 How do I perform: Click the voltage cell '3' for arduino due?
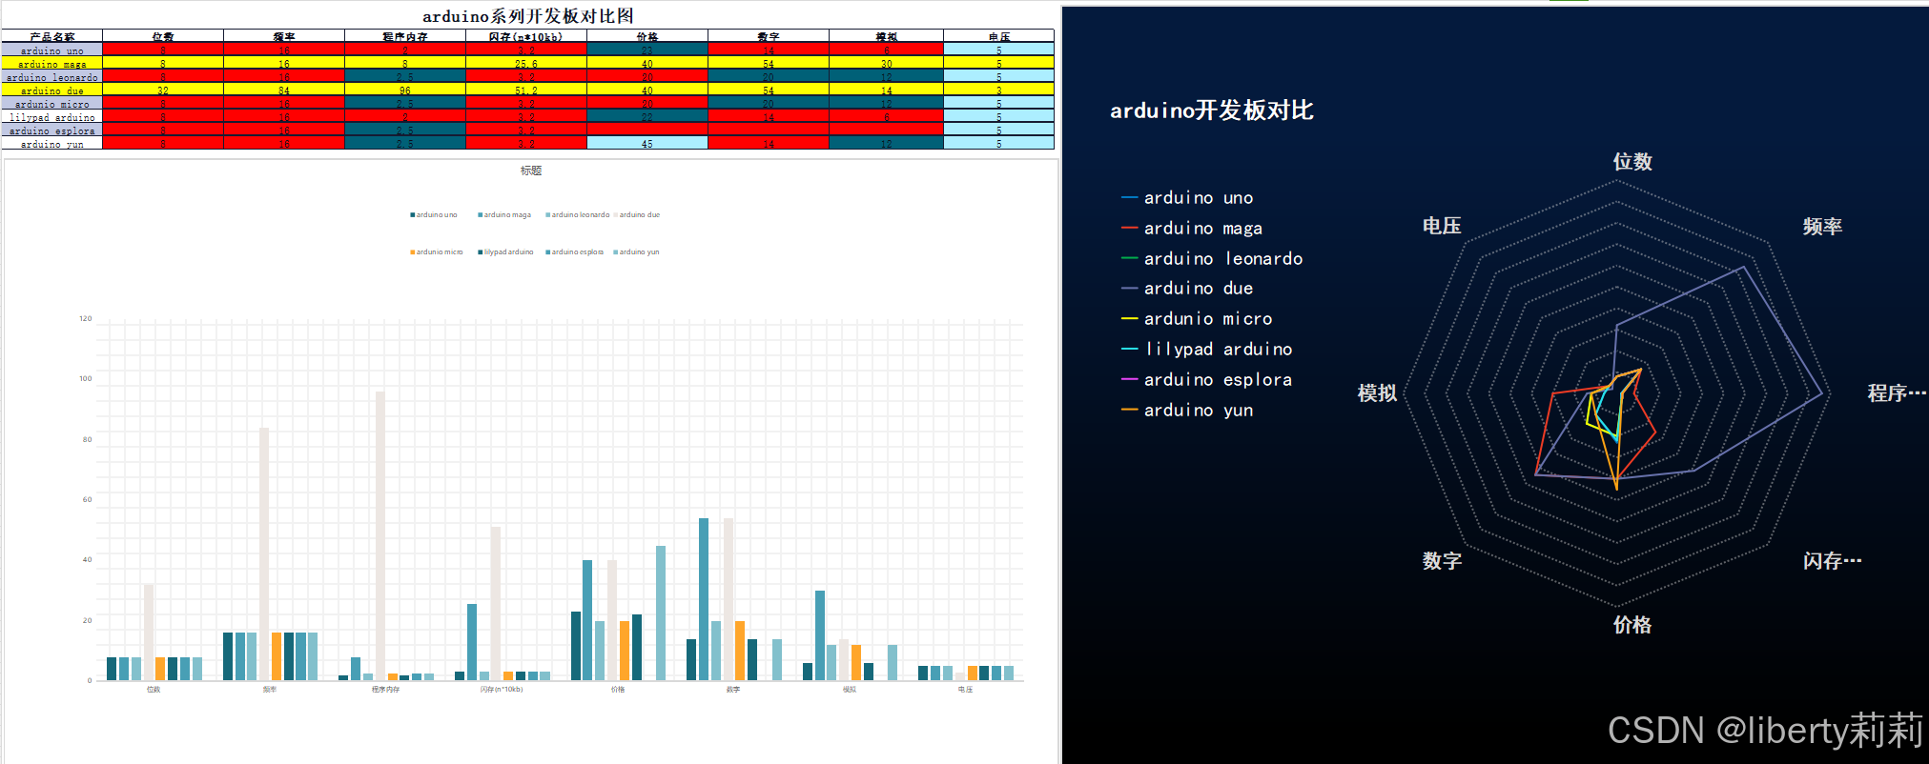[x=999, y=90]
